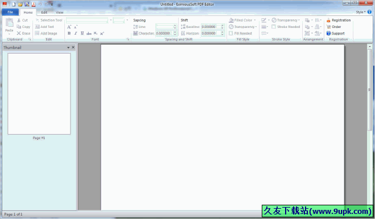
Task: Switch to the Home ribbon tab
Action: click(28, 13)
